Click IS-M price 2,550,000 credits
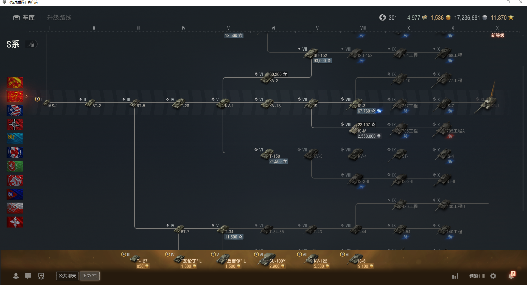Image resolution: width=527 pixels, height=285 pixels. pos(369,136)
